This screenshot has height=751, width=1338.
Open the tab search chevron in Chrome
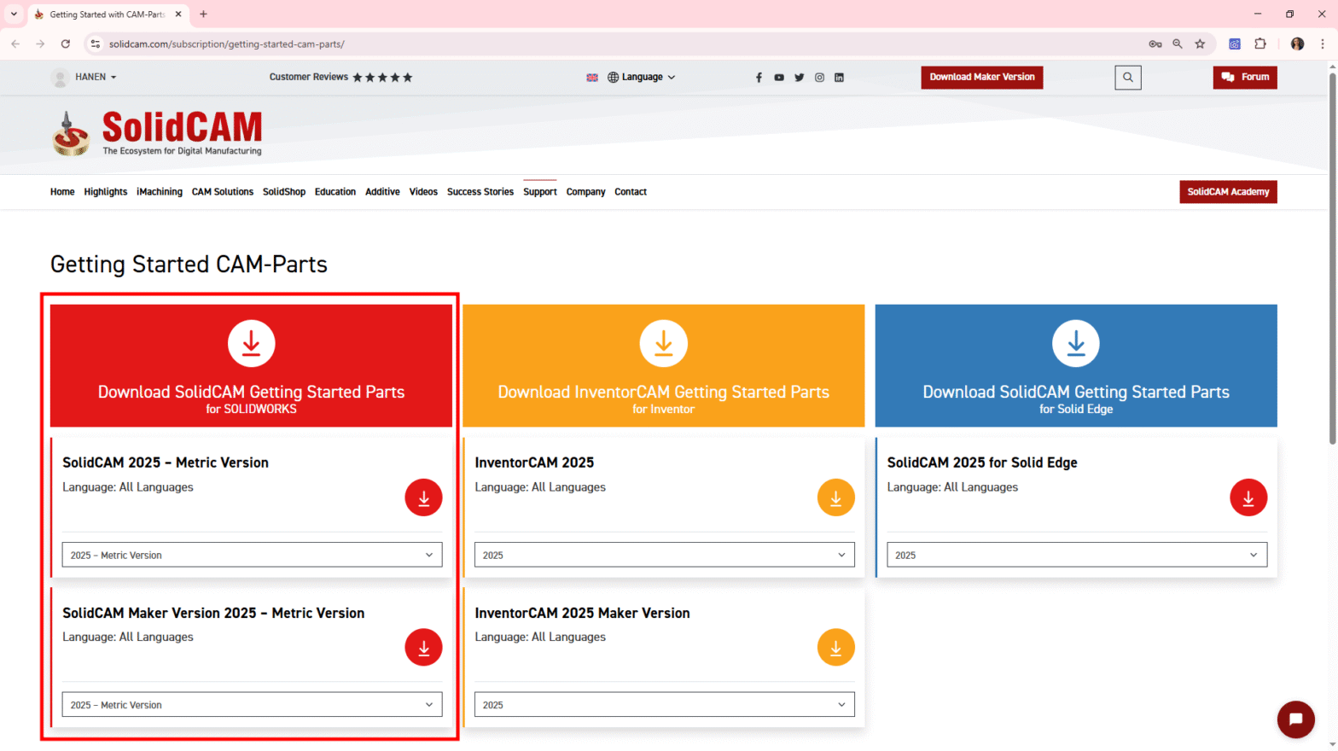(14, 15)
